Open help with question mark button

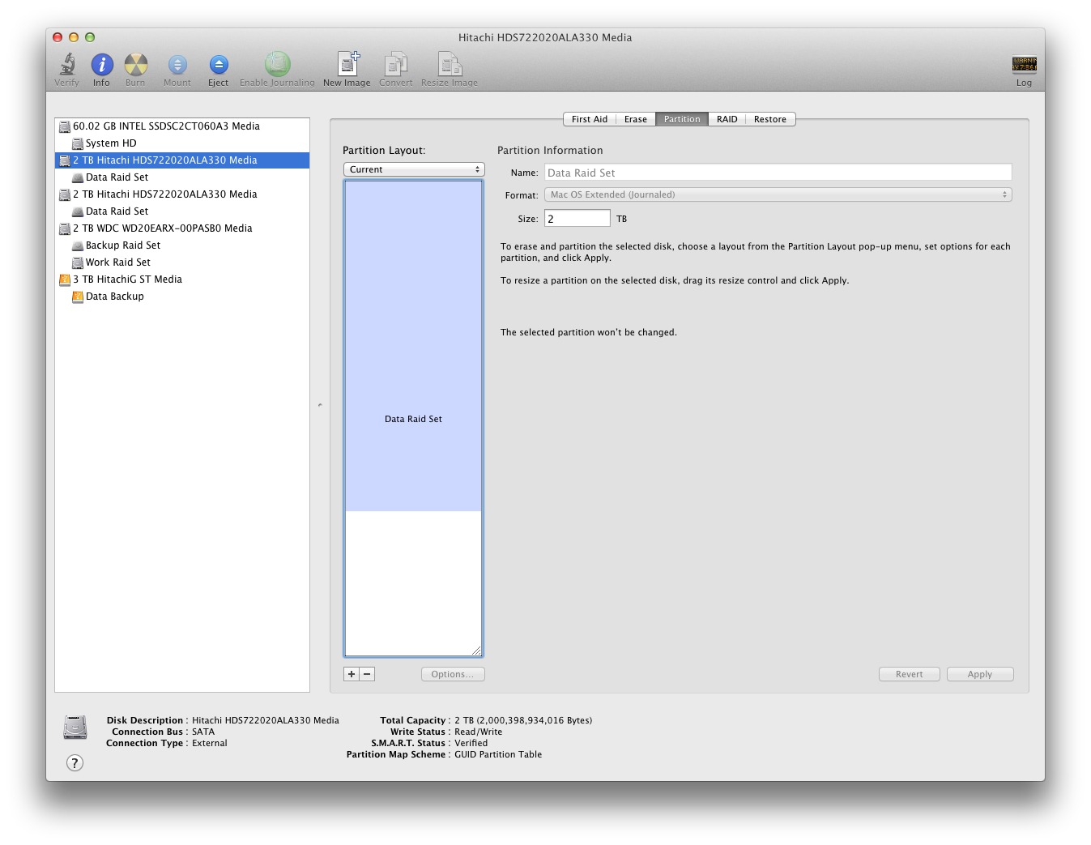pyautogui.click(x=75, y=762)
